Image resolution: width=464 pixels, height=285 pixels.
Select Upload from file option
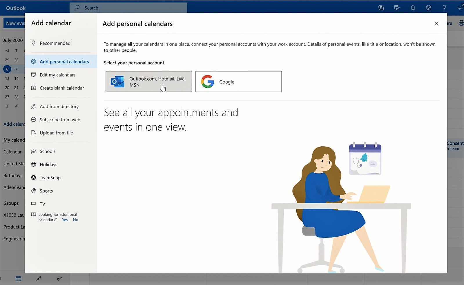[x=56, y=133]
